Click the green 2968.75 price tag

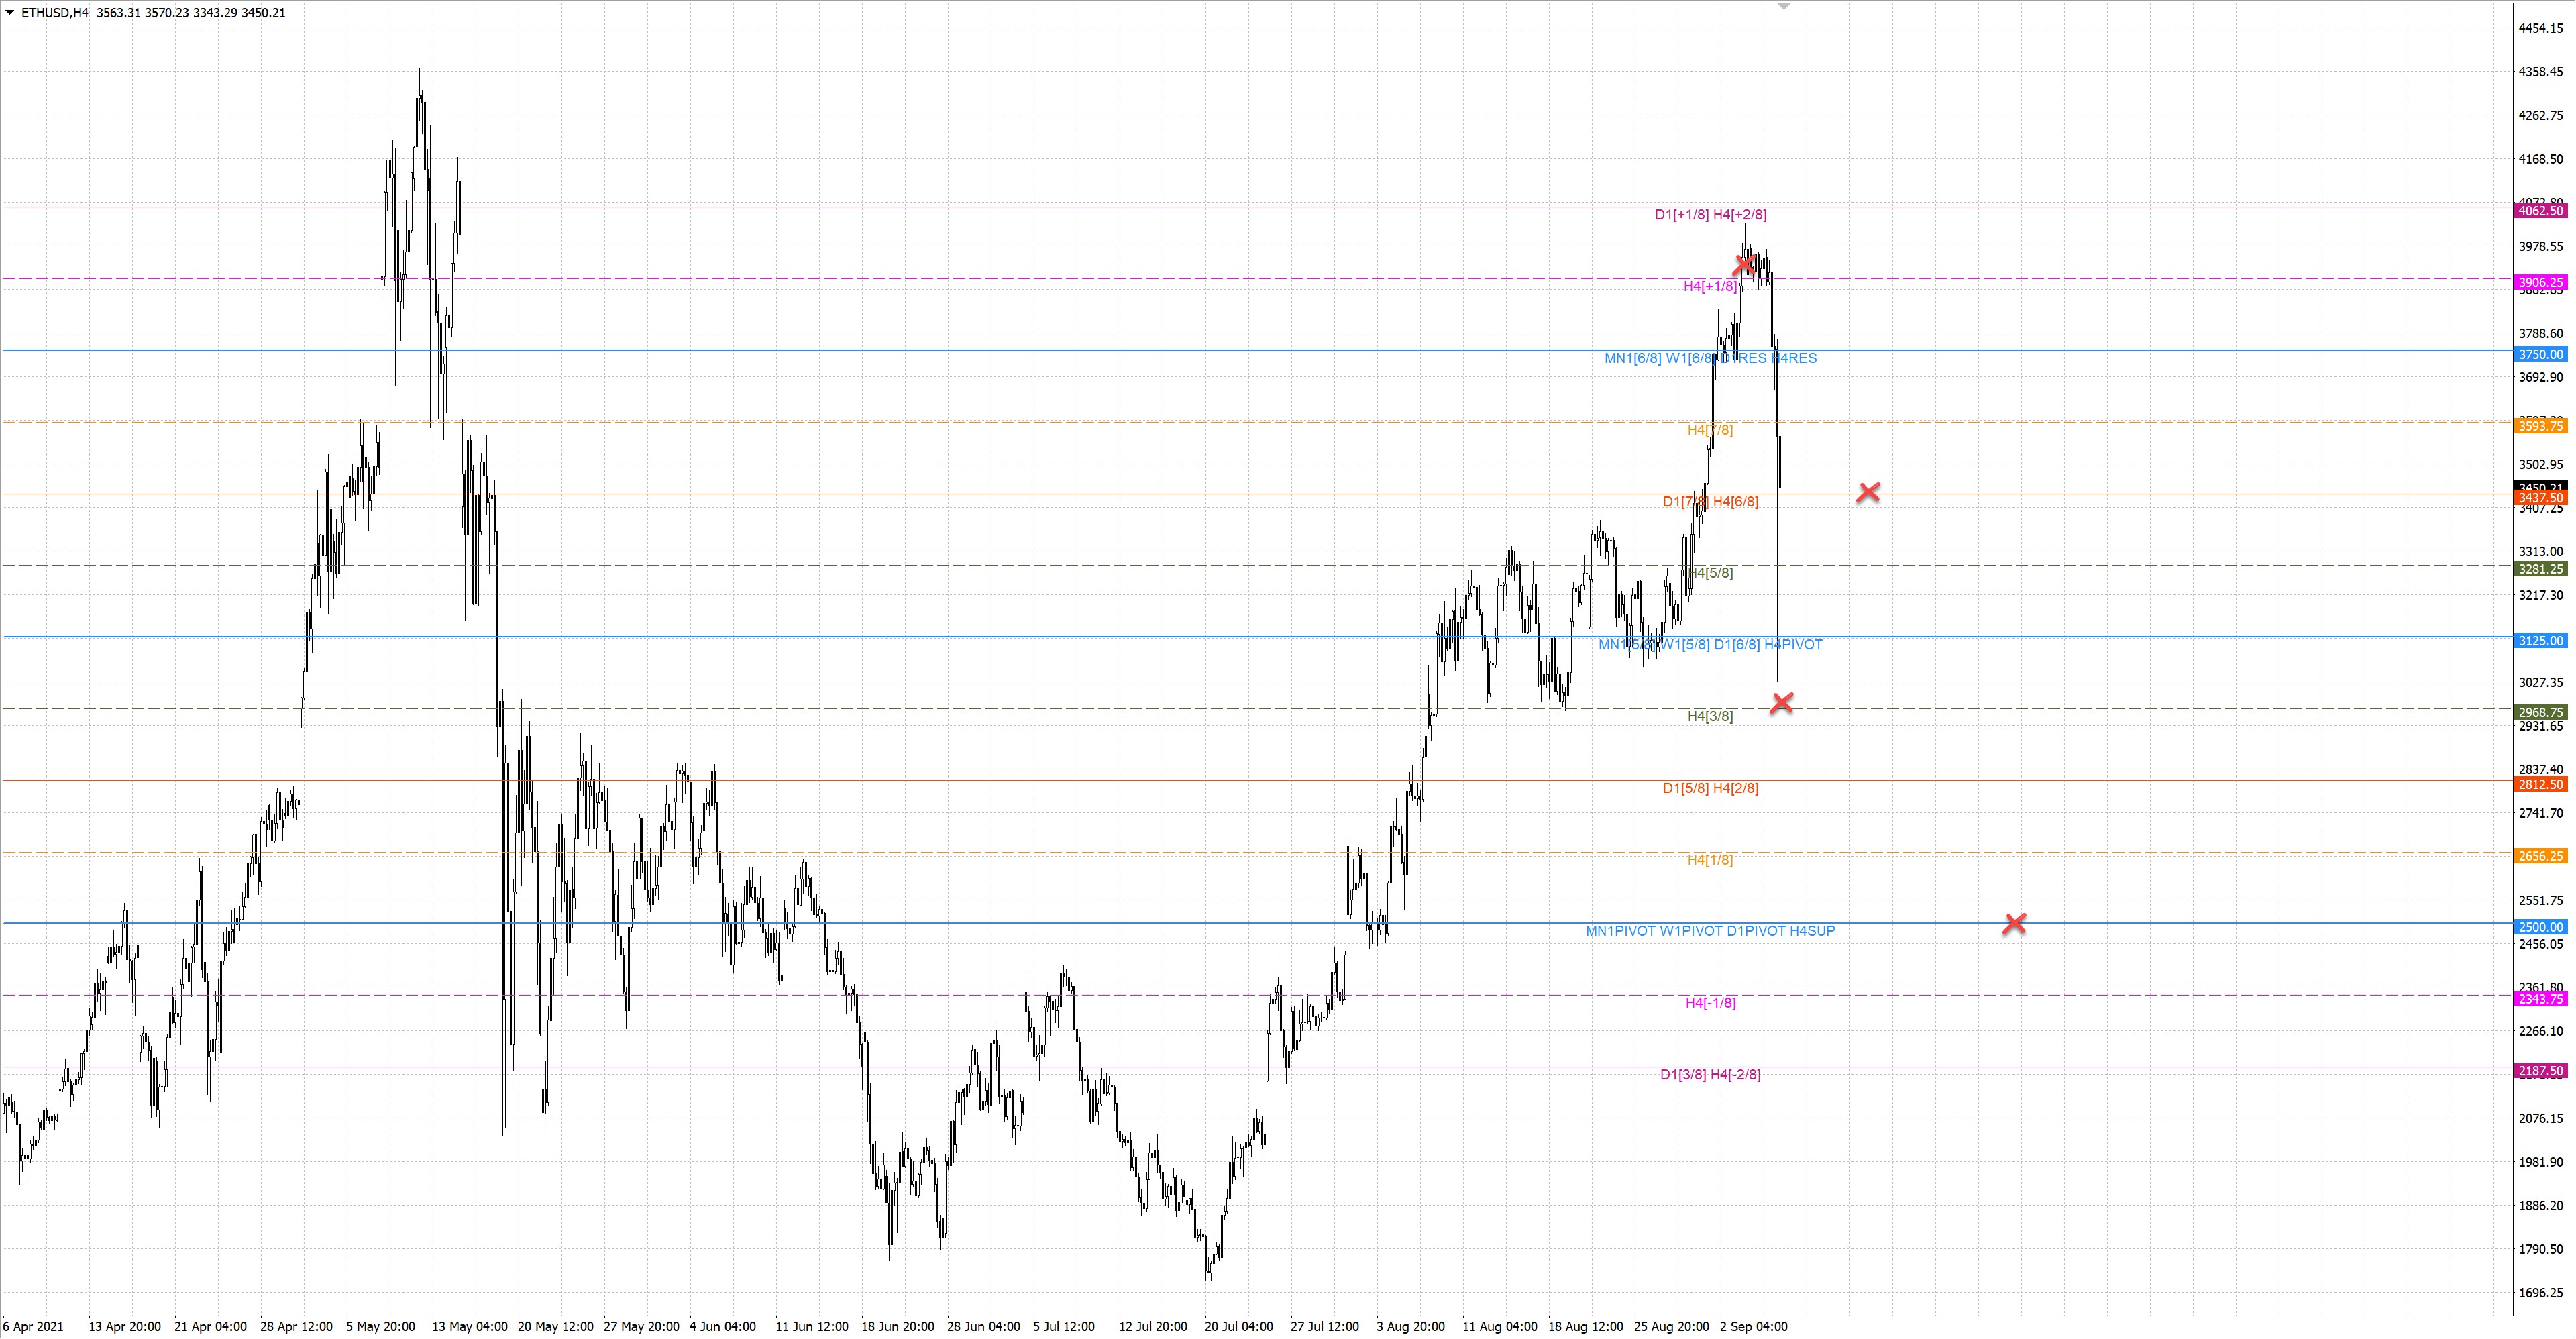pos(2540,712)
